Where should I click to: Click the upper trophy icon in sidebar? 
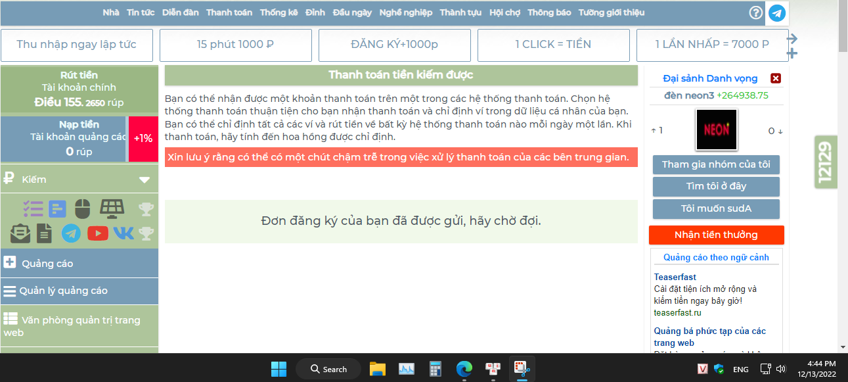point(146,209)
